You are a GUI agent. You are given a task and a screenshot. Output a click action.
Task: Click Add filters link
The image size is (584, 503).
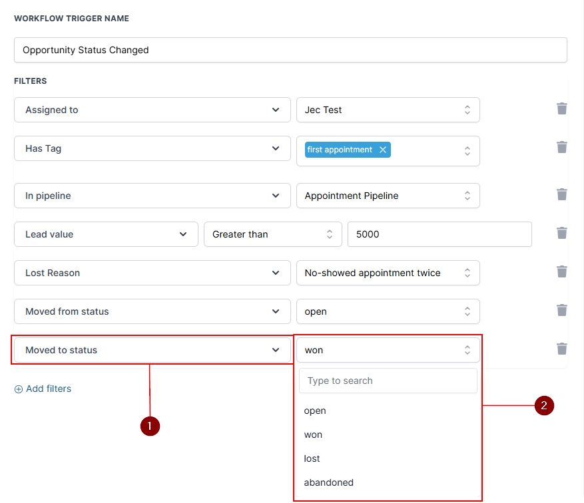(43, 389)
